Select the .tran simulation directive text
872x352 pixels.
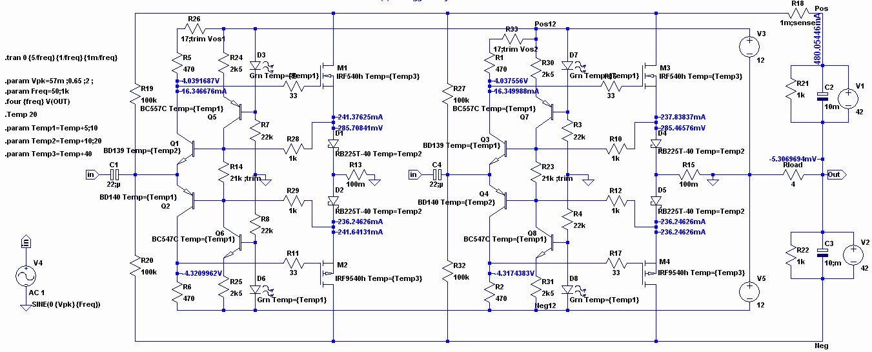tap(61, 57)
